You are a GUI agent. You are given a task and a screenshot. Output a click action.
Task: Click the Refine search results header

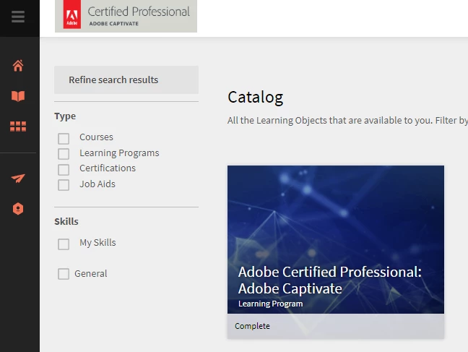(x=126, y=80)
